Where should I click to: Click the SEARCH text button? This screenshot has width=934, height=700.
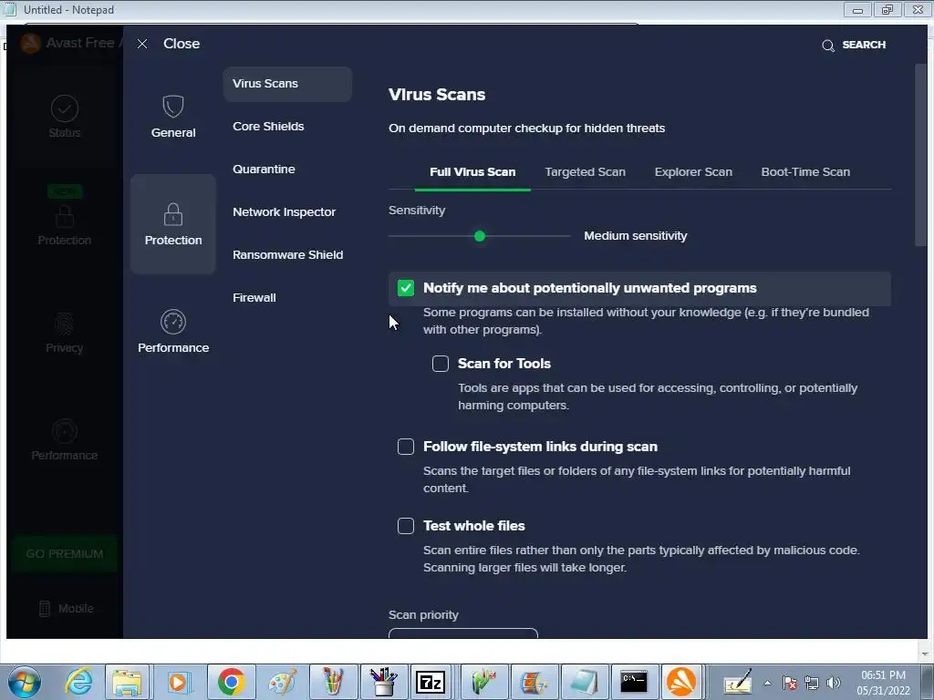(x=864, y=45)
